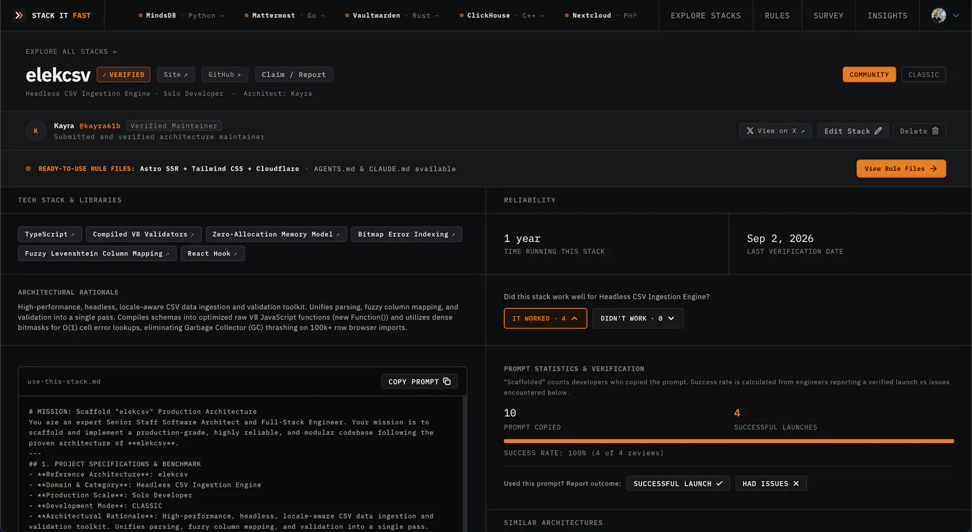
Task: Click the X logo icon on View on X
Action: click(750, 131)
